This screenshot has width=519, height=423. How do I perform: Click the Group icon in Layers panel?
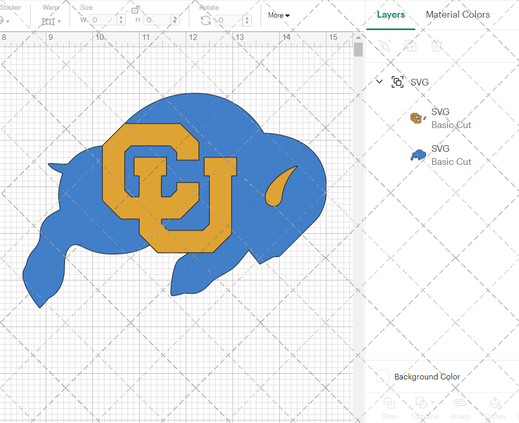(385, 46)
